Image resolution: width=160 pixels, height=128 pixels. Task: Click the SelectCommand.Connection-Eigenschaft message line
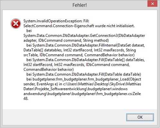[x=79, y=26]
